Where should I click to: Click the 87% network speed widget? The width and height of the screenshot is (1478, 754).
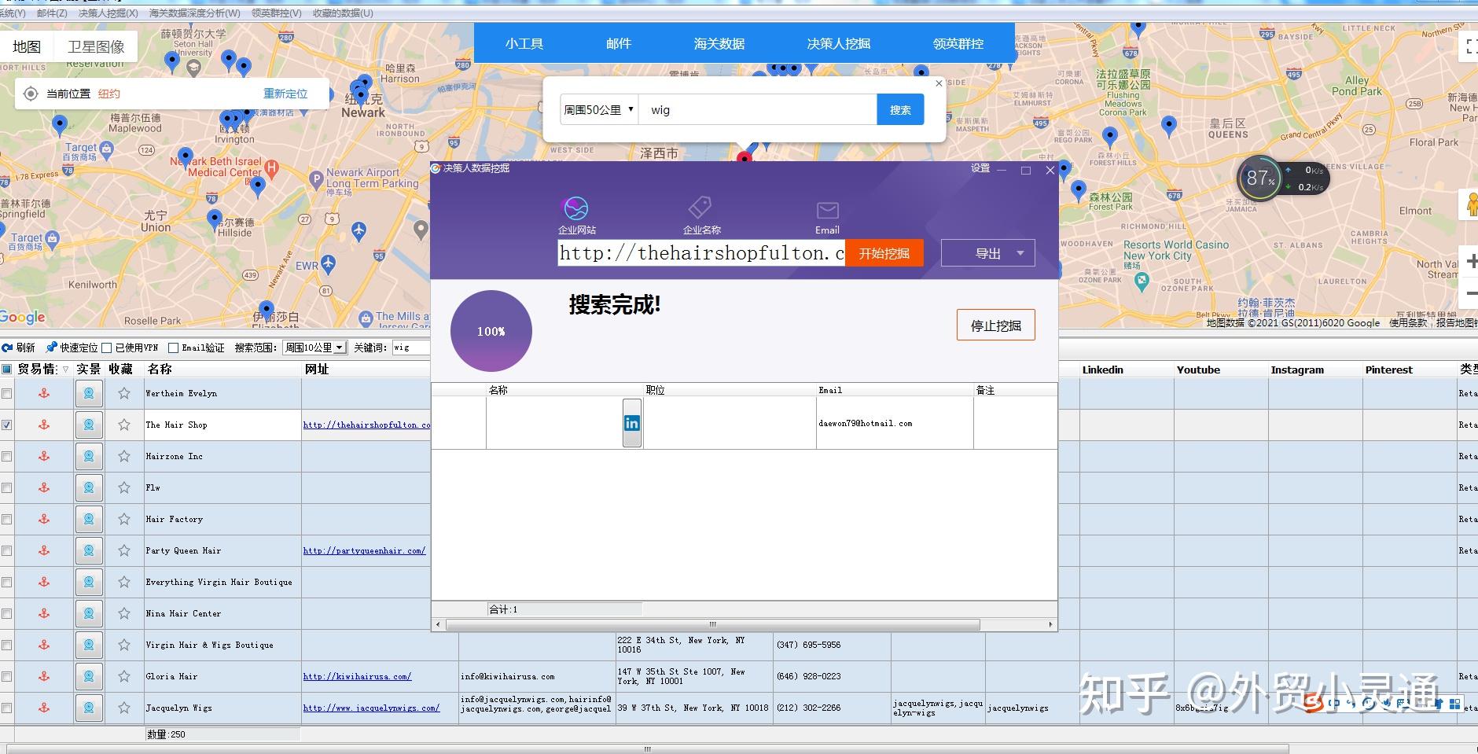point(1283,179)
